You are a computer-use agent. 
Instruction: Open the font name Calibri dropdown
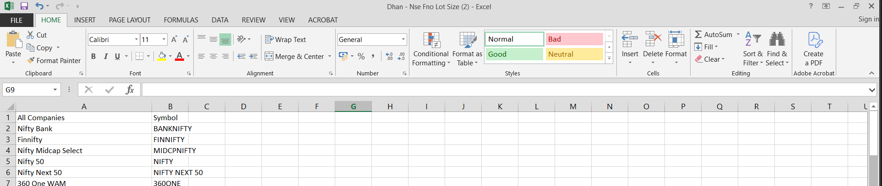136,40
